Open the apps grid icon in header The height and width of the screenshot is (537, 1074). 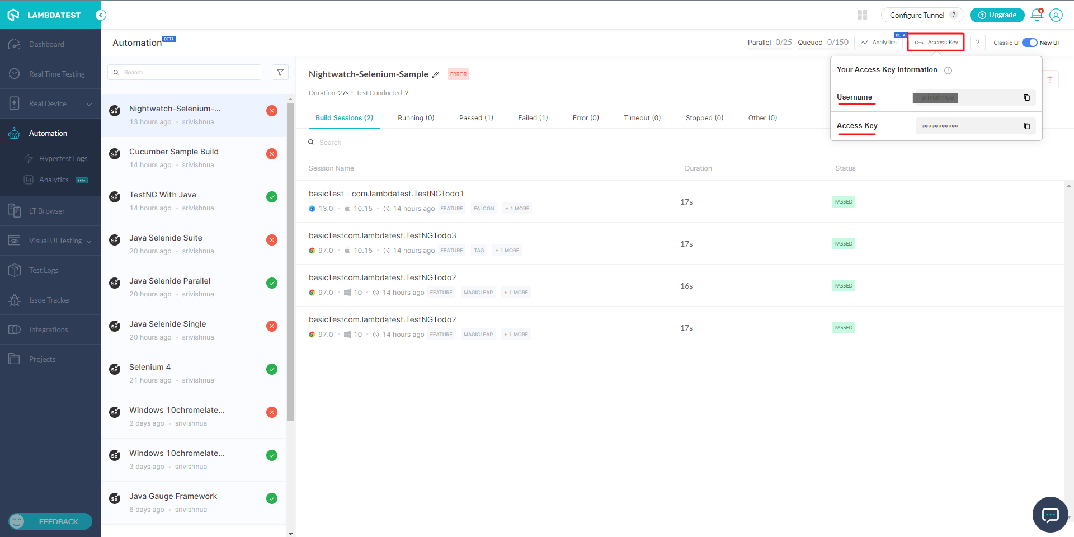tap(862, 15)
